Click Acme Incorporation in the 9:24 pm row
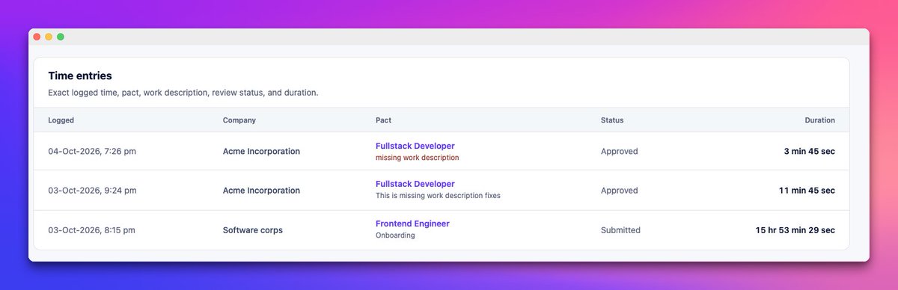This screenshot has height=290, width=898. 261,191
